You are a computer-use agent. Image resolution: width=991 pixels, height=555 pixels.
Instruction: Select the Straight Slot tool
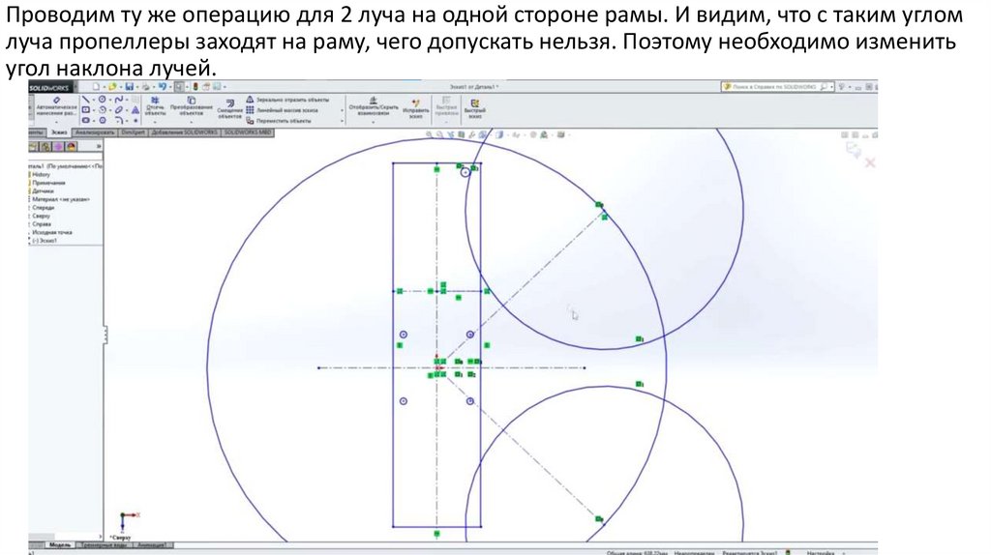point(86,120)
